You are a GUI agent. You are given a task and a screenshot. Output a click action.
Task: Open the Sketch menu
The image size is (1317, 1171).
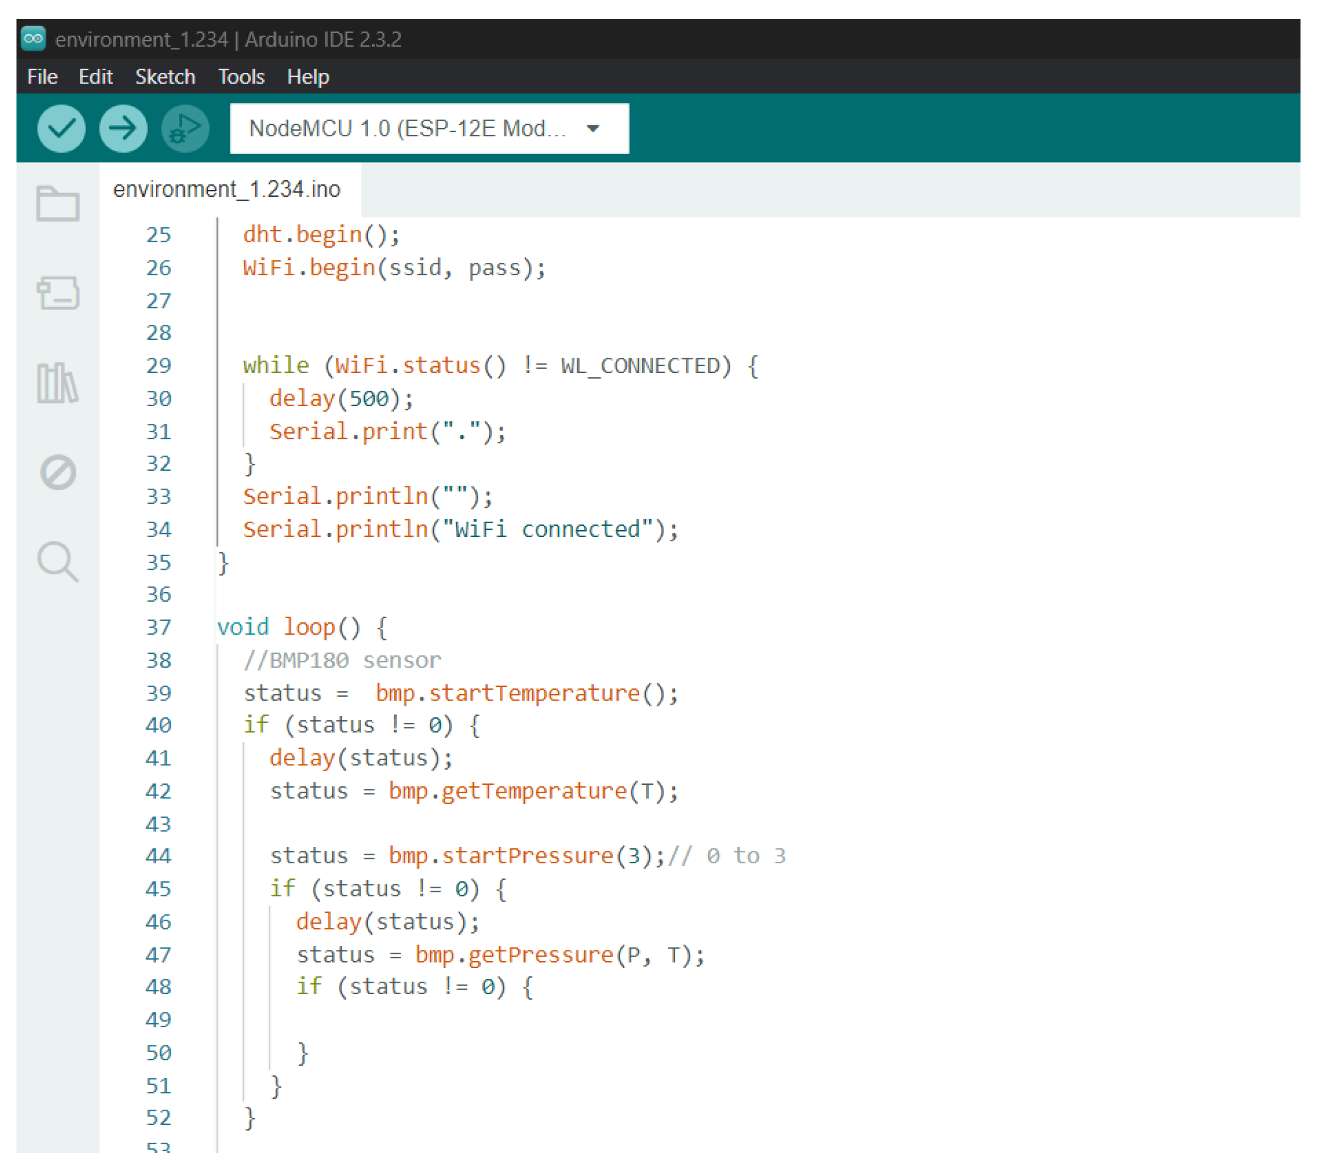pyautogui.click(x=165, y=77)
